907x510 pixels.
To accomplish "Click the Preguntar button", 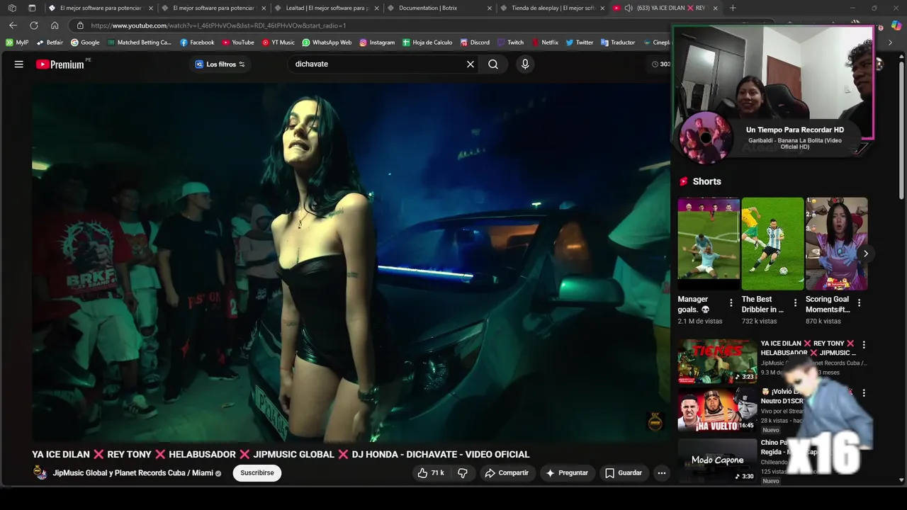I will pyautogui.click(x=567, y=472).
